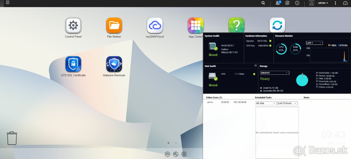Click the Resource Monitor widget title
The width and height of the screenshot is (351, 159).
[x=284, y=36]
